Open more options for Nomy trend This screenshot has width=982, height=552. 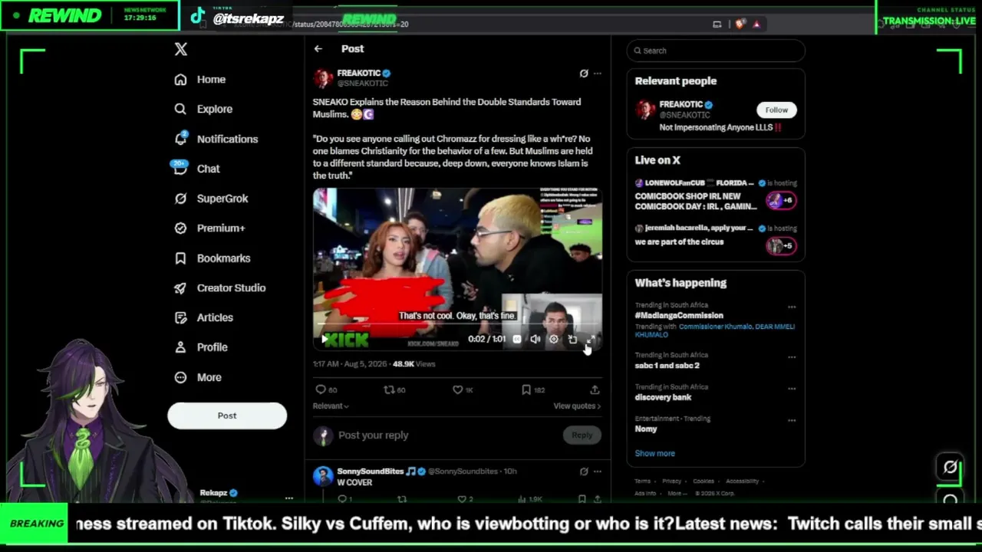pyautogui.click(x=792, y=420)
